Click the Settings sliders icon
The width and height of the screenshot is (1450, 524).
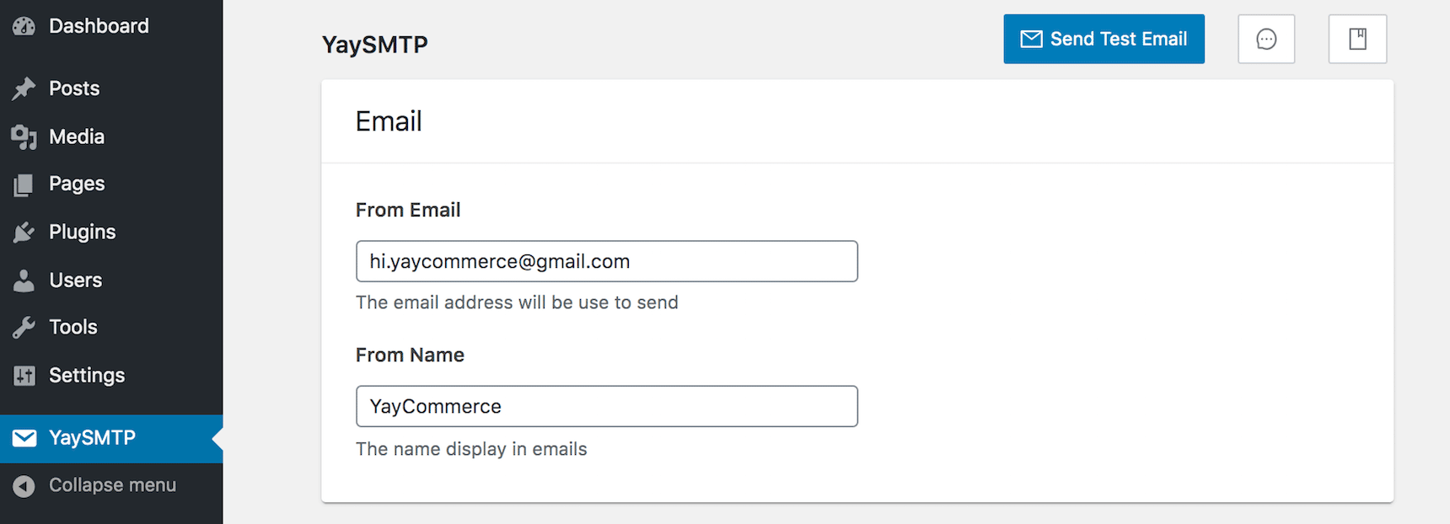tap(24, 375)
